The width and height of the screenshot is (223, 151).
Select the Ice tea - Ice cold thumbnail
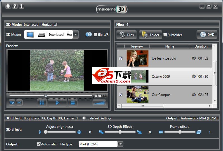click(x=138, y=58)
